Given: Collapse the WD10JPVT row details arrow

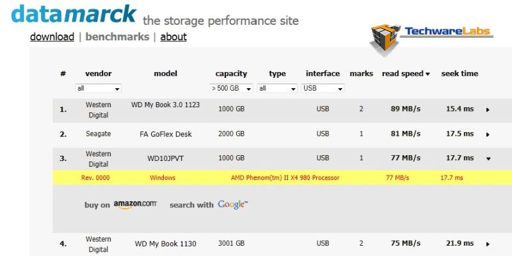Looking at the screenshot, I should [488, 158].
